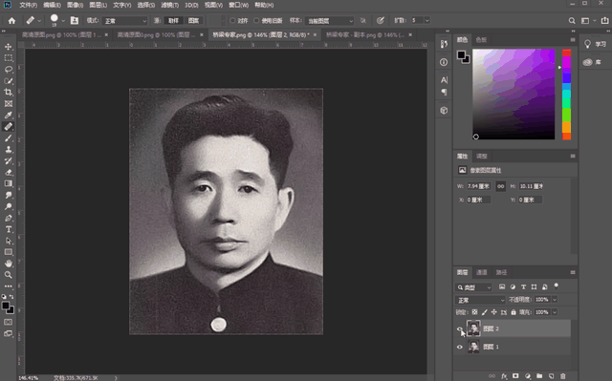
Task: Toggle lock position icon
Action: tap(494, 312)
